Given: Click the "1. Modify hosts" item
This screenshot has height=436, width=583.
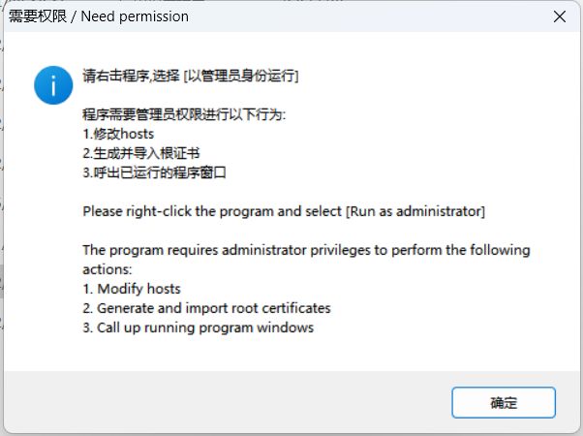Looking at the screenshot, I should [132, 289].
